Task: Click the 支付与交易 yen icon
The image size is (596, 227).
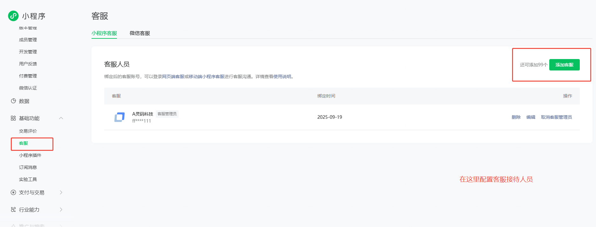Action: point(13,192)
